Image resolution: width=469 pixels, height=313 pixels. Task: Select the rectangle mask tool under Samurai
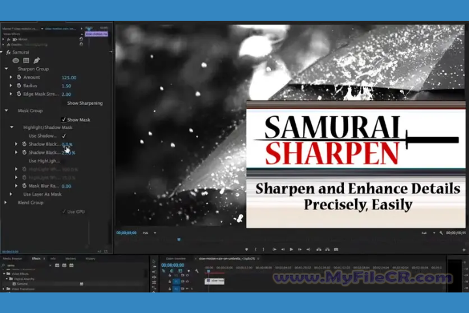pos(26,61)
